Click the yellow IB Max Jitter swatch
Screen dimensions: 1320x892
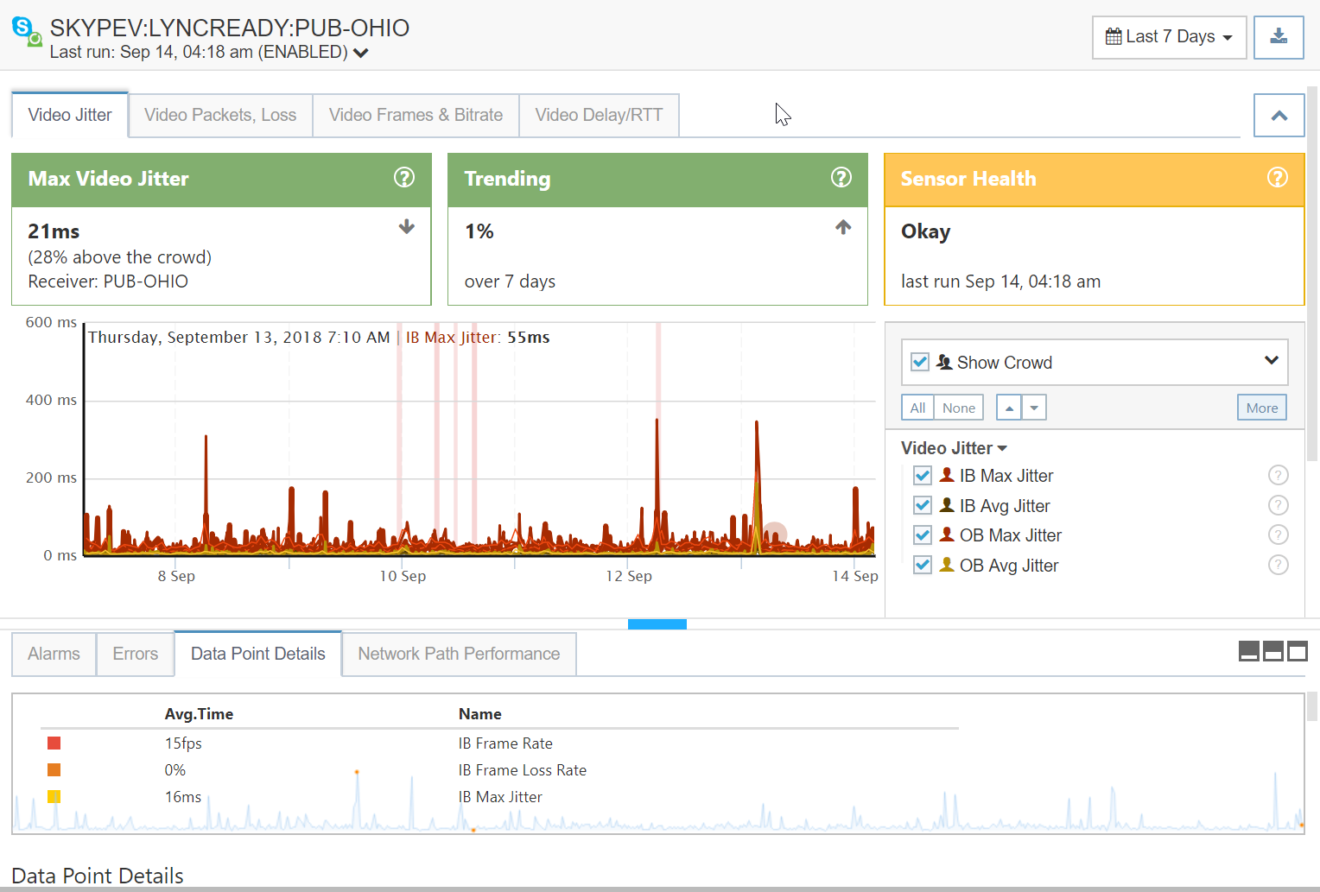point(54,796)
